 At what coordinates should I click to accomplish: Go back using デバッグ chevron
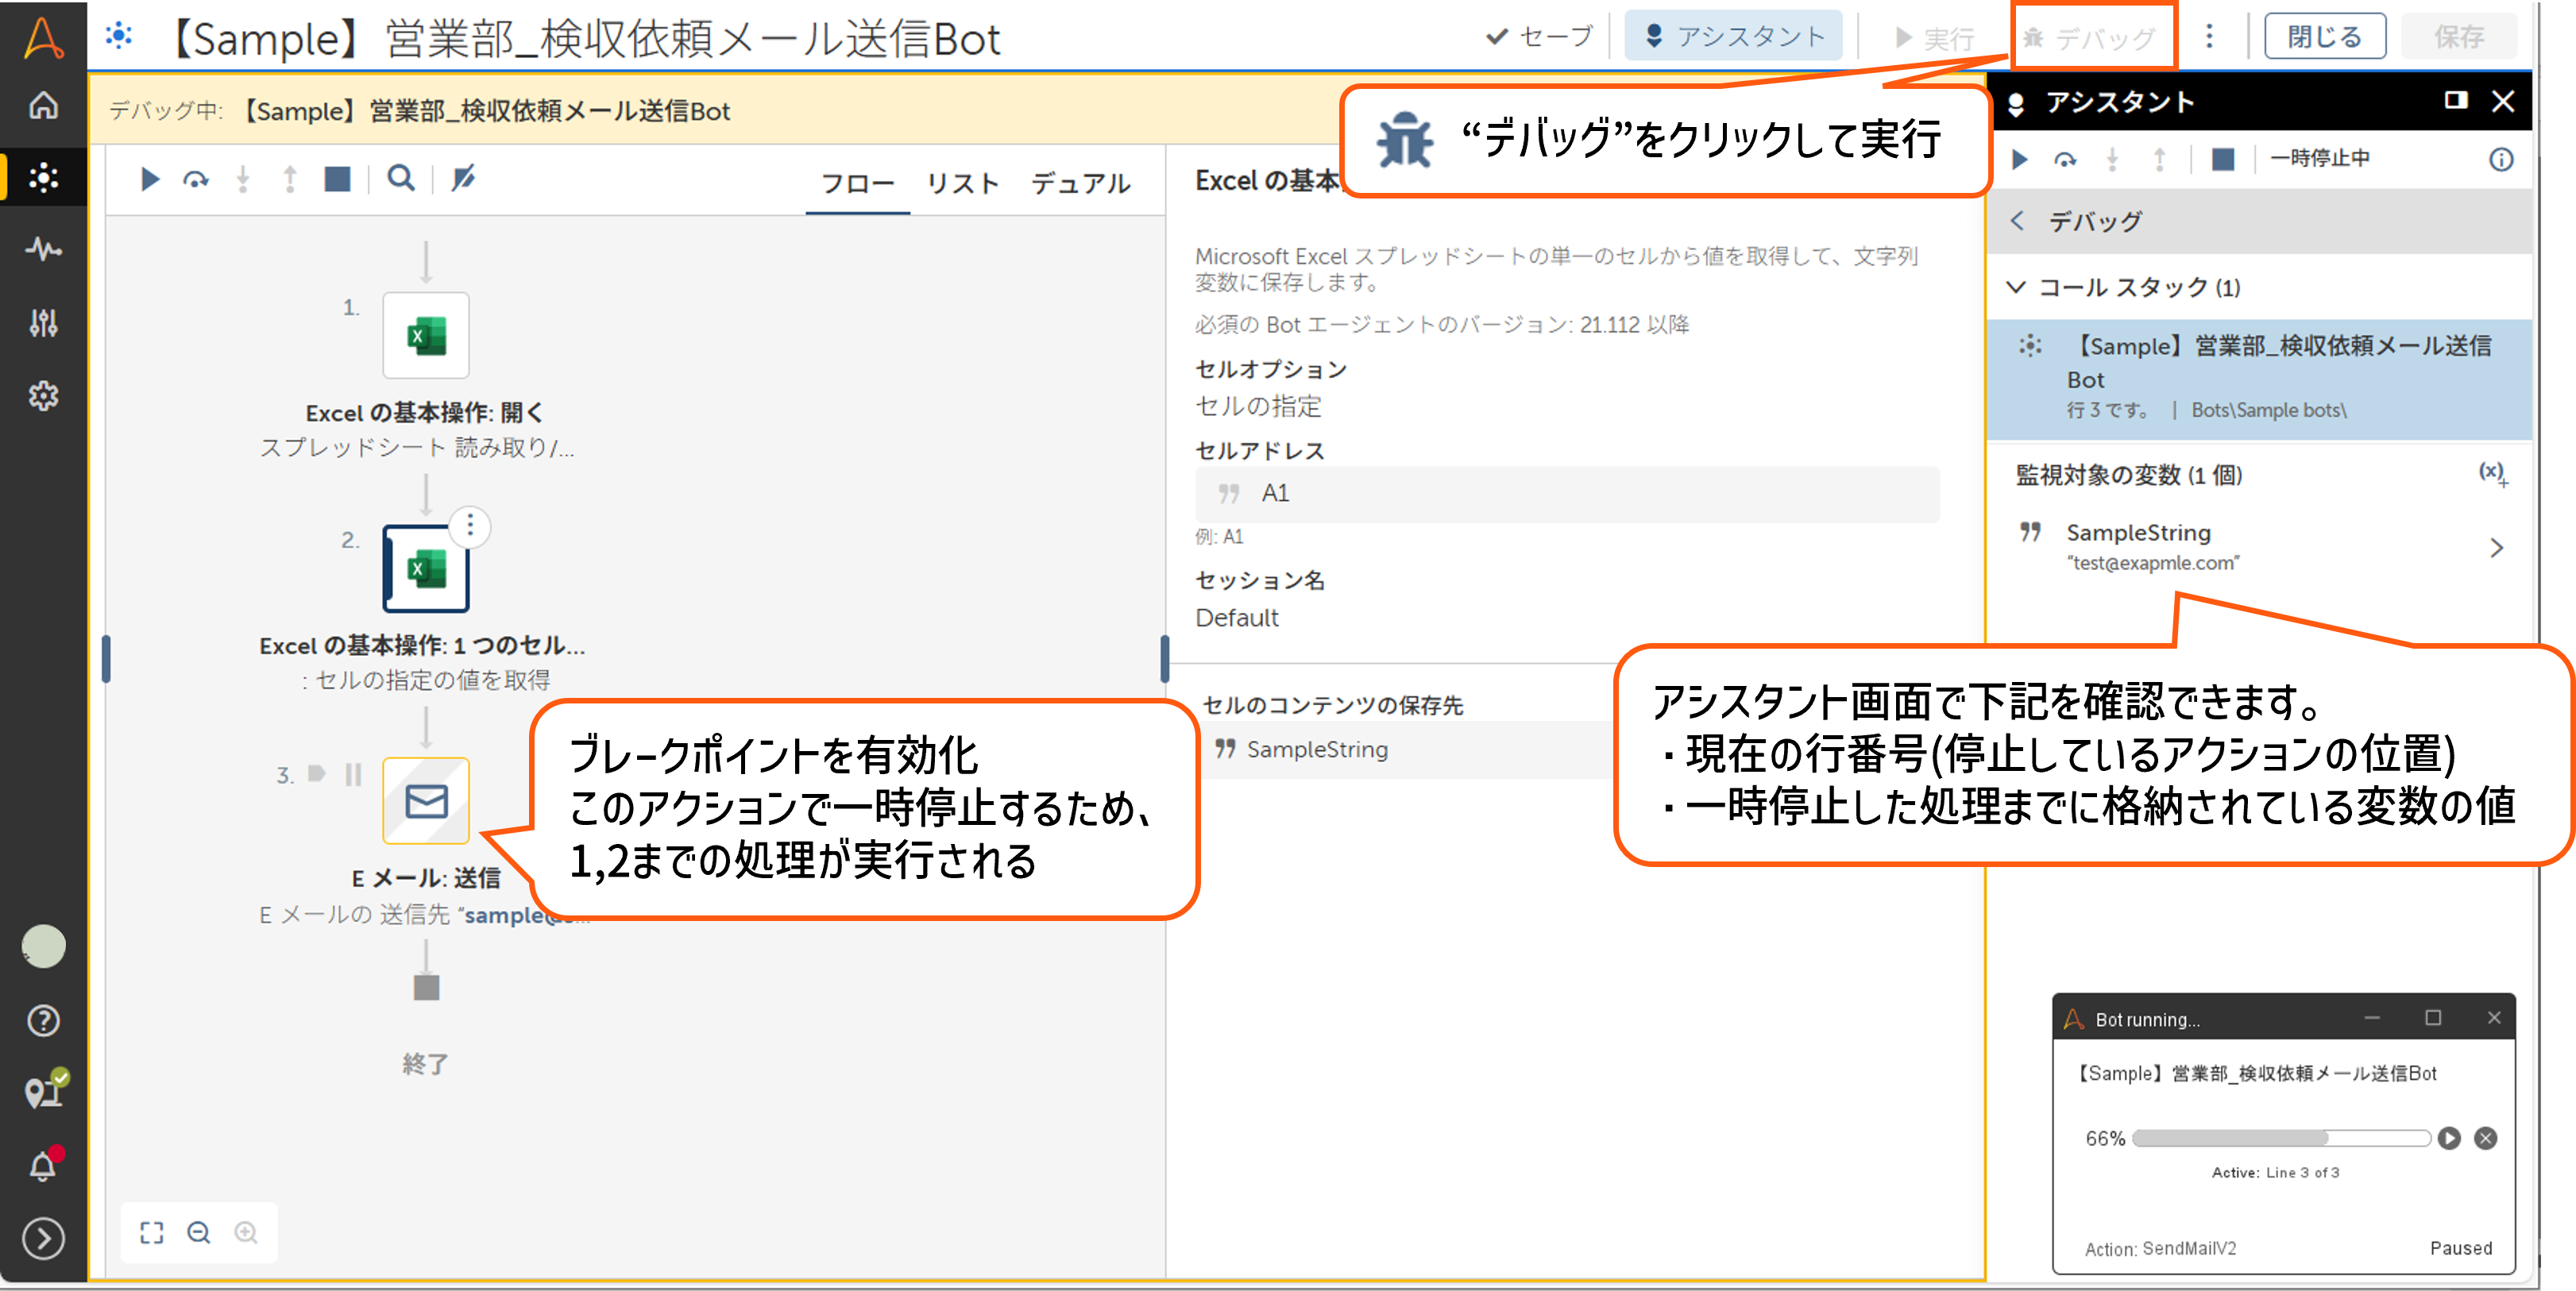tap(2018, 221)
